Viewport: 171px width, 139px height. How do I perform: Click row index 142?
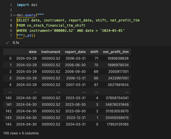9,111
